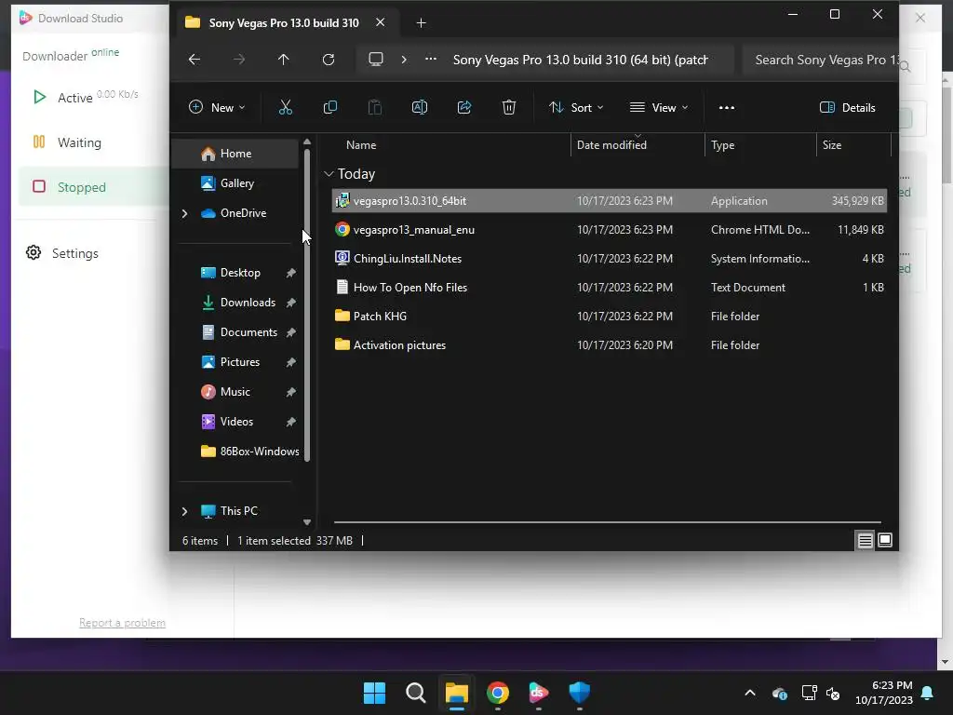The height and width of the screenshot is (715, 953).
Task: Click the Share icon
Action: (x=464, y=108)
